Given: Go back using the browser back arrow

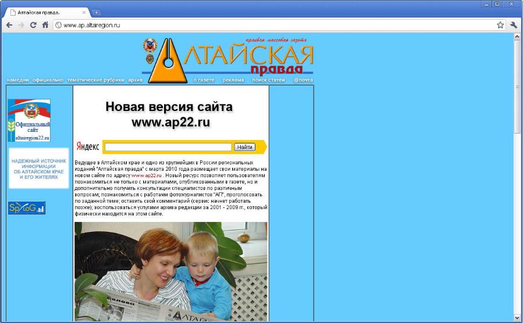Looking at the screenshot, I should click(9, 25).
